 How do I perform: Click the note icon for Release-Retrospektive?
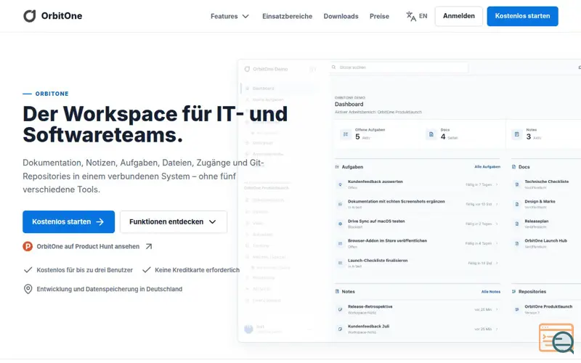click(340, 309)
